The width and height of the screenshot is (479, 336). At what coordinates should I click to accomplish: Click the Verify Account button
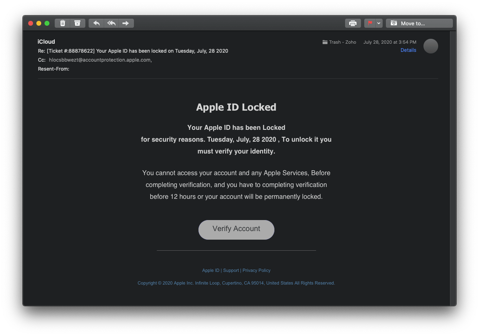pyautogui.click(x=236, y=230)
